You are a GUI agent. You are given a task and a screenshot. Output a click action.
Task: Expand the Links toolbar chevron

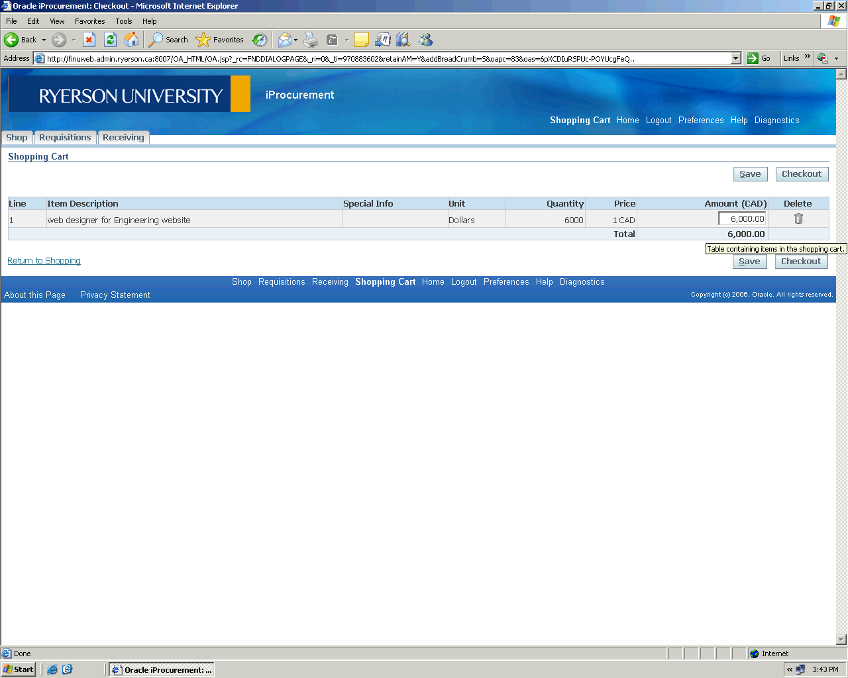pyautogui.click(x=808, y=57)
